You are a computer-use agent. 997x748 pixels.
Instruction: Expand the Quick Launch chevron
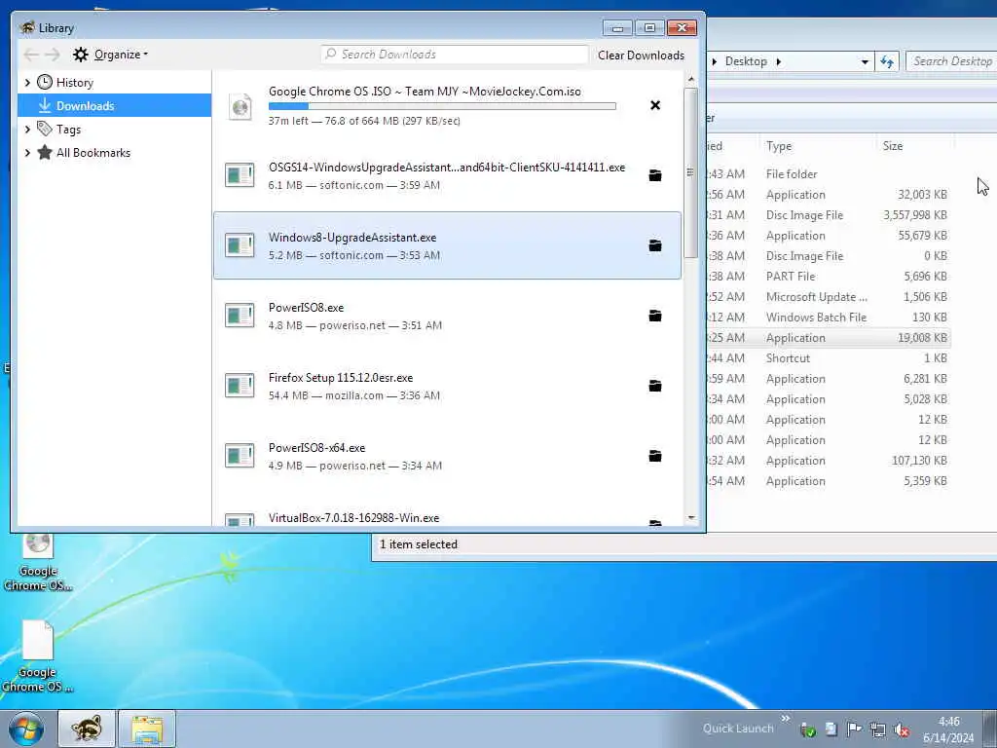tap(786, 718)
